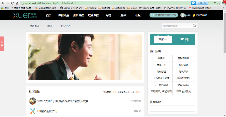Open the jastin user avatar
The height and width of the screenshot is (117, 226).
pos(183,15)
